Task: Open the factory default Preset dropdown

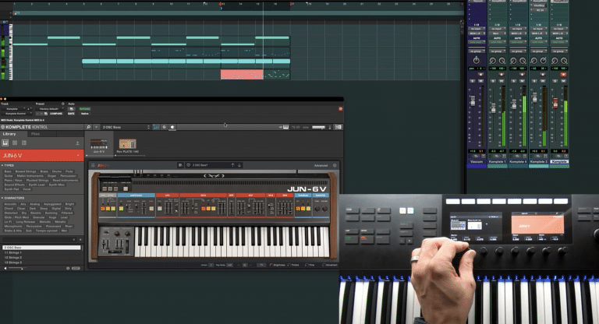Action: tap(50, 109)
